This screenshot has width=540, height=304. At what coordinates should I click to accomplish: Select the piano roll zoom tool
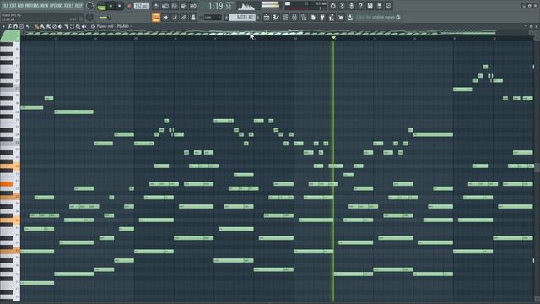(78, 26)
